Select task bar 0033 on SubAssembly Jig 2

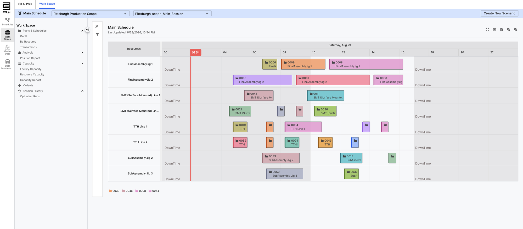coord(281,158)
